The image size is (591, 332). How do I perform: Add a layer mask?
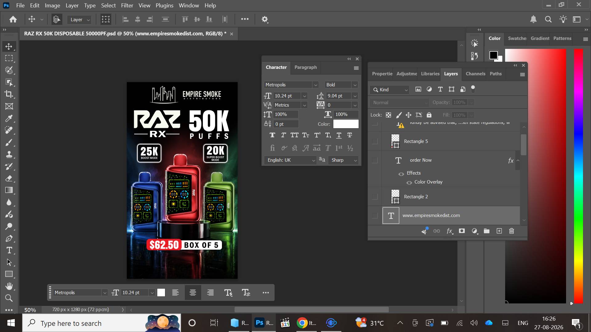click(x=462, y=231)
